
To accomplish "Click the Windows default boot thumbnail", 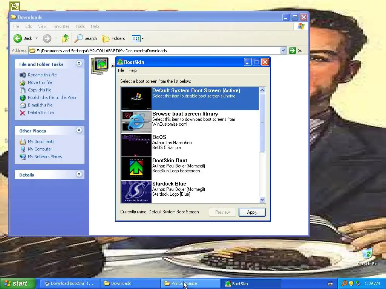I will (136, 99).
